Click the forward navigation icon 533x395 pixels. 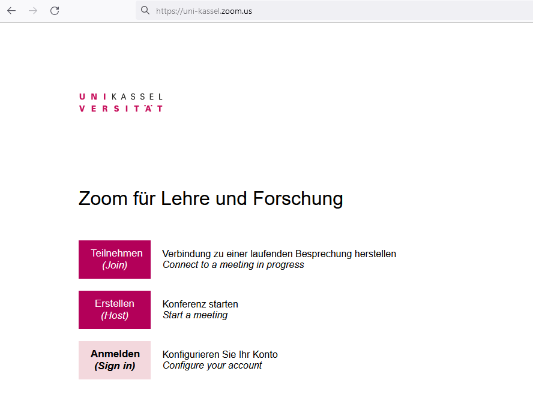coord(33,10)
